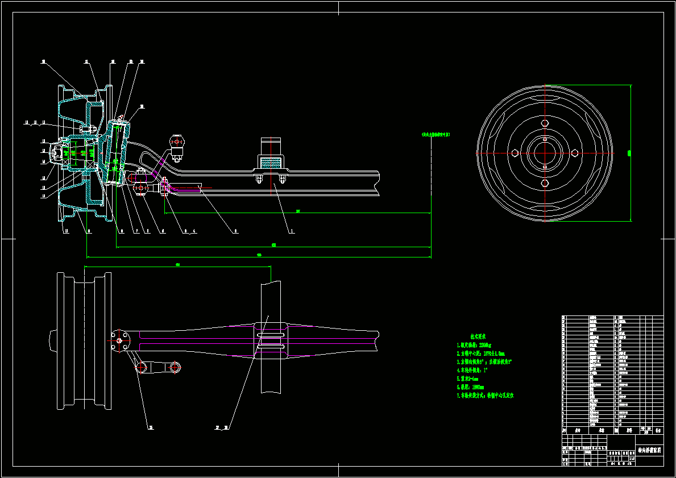Select the drawing title 转向桥装配图 in title block

pyautogui.click(x=649, y=450)
